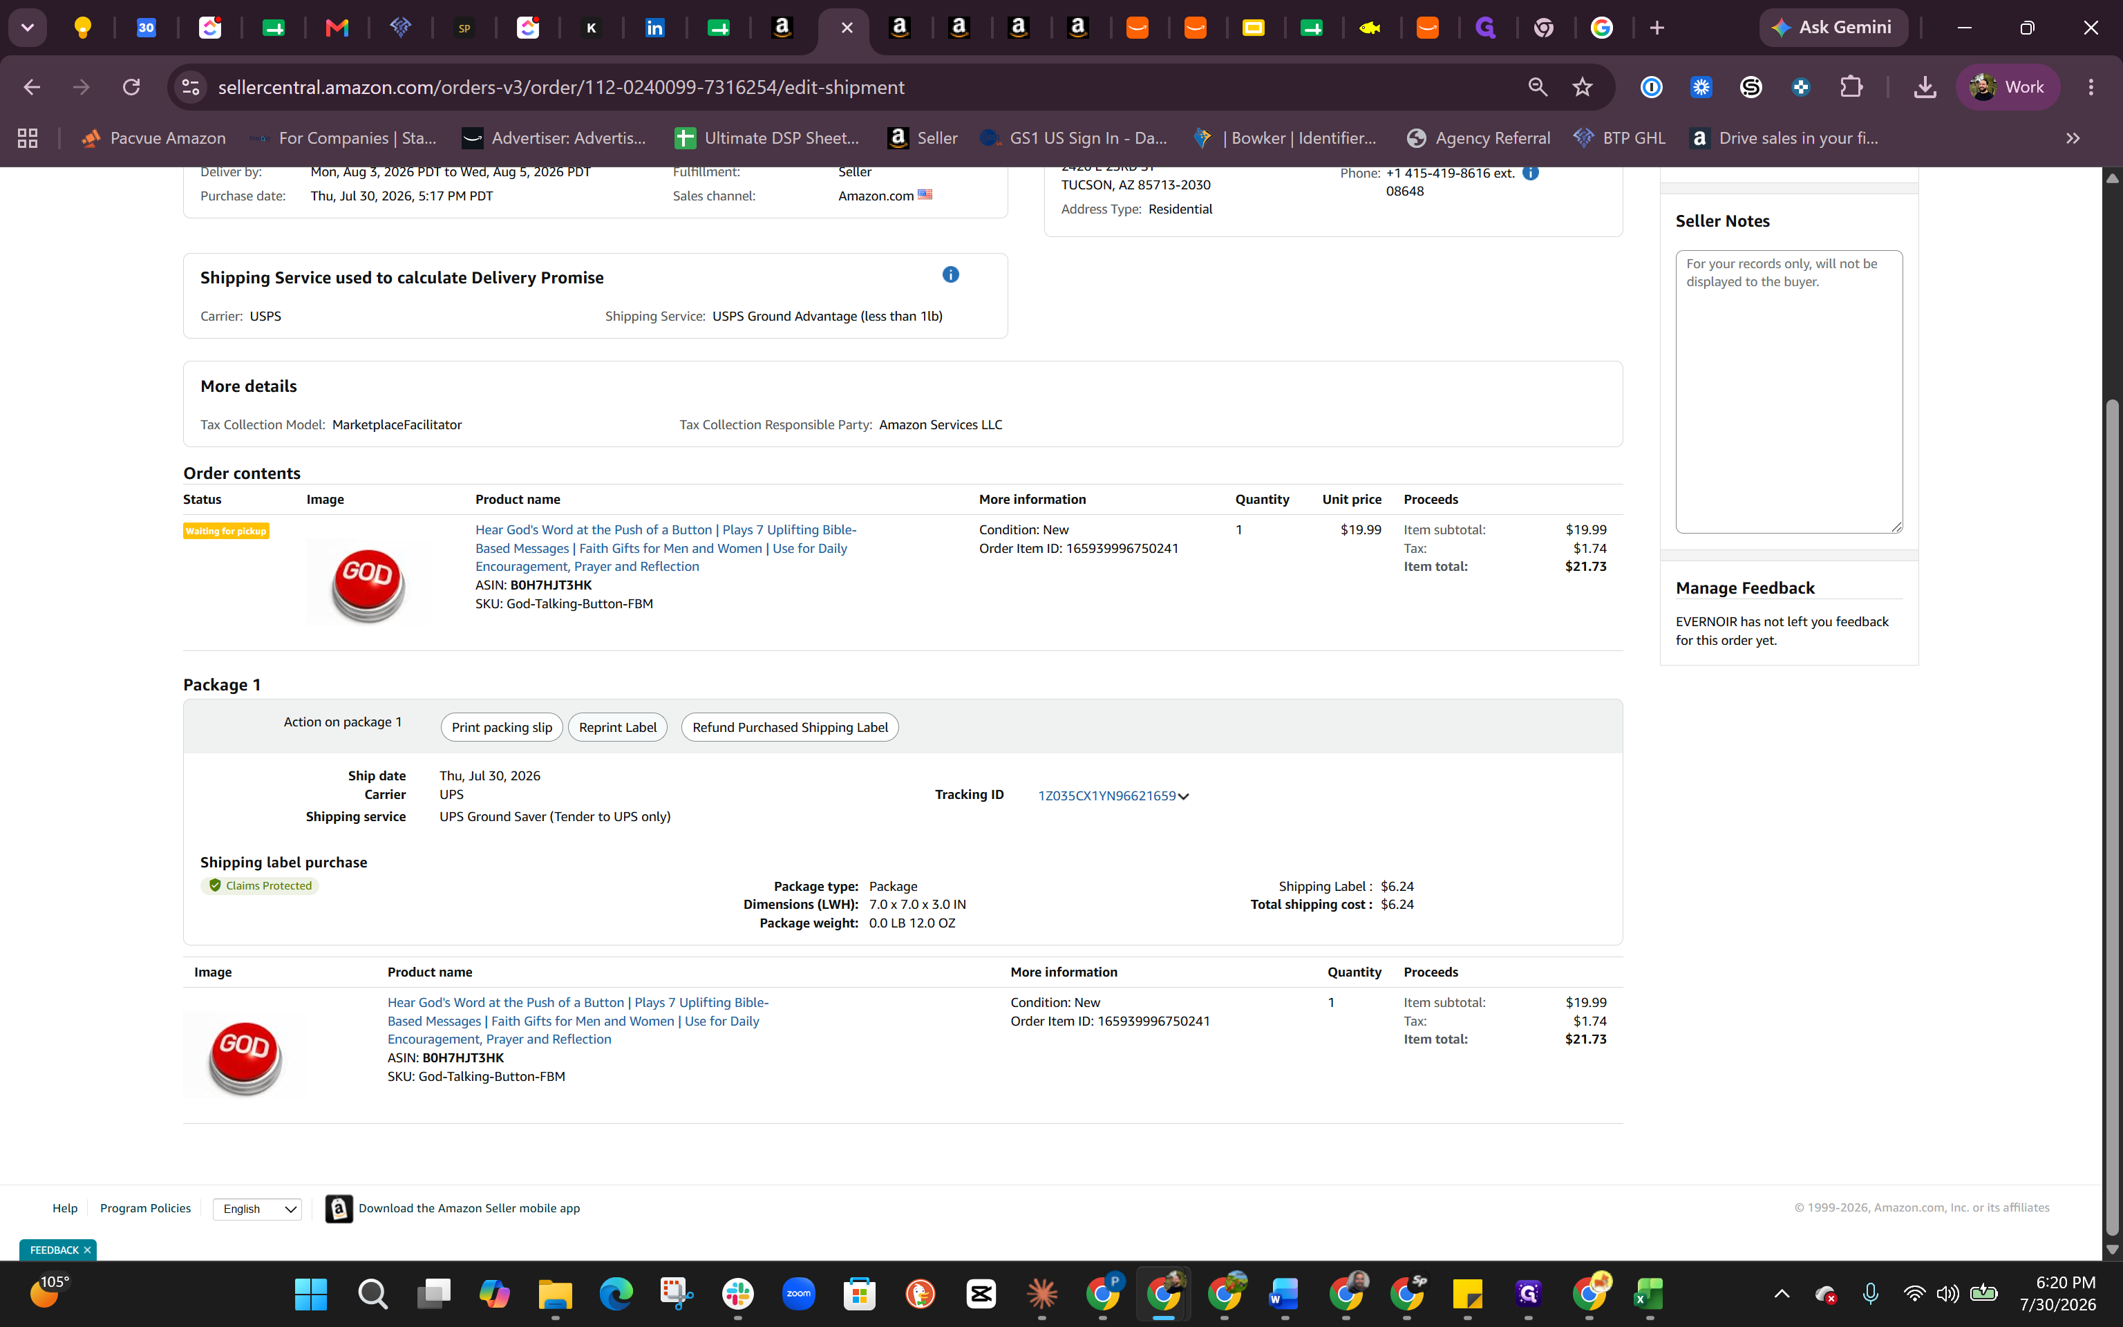
Task: Open the Chrome apps grid icon
Action: (x=28, y=138)
